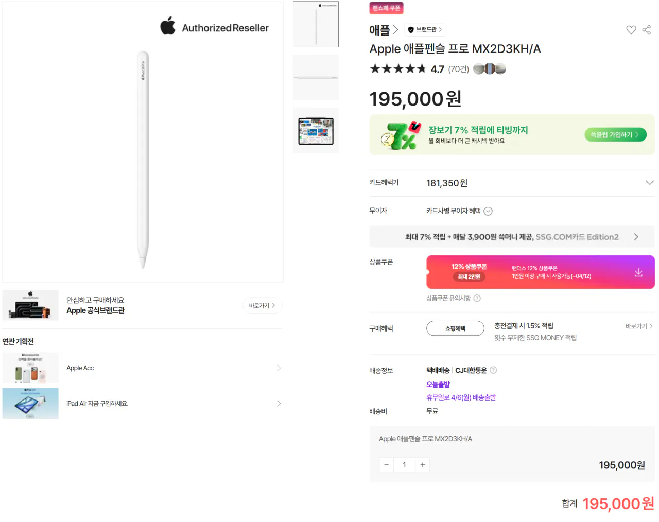Open the 상품쿠폰 유의사항 help icon
The image size is (659, 522).
pos(476,298)
